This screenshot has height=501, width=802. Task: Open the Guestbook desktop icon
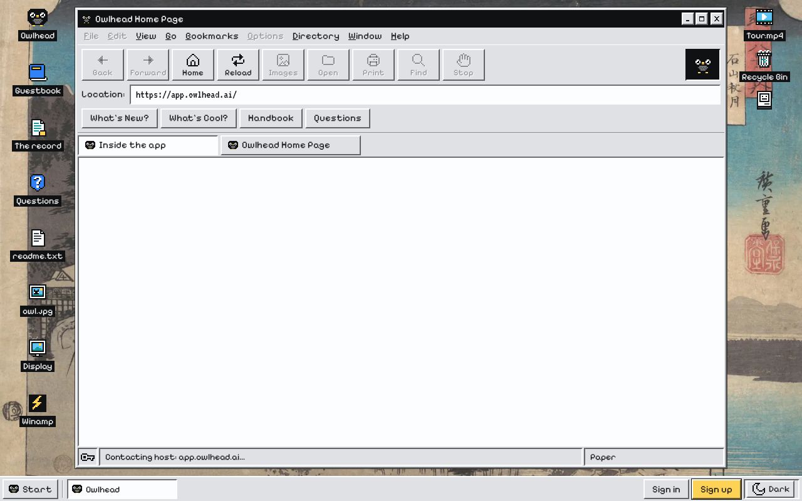38,72
